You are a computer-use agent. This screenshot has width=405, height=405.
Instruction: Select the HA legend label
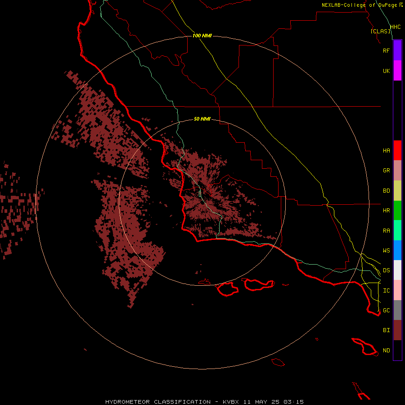(x=386, y=151)
